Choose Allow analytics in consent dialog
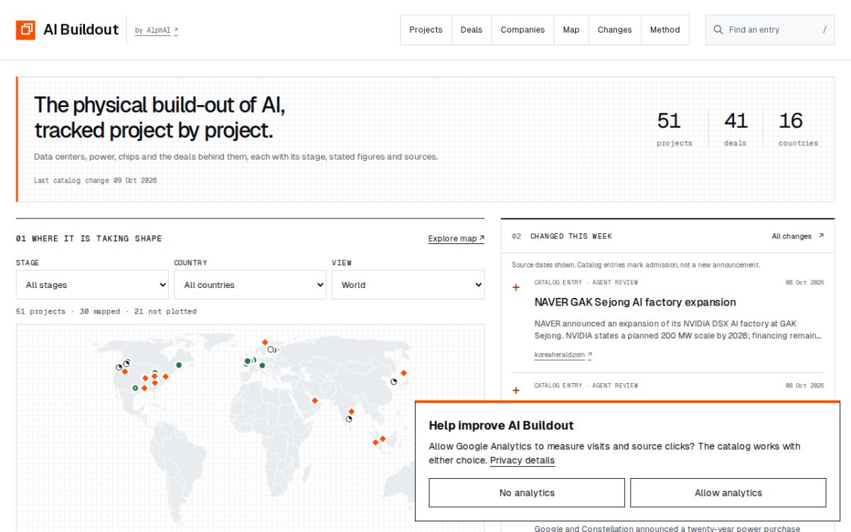 [728, 493]
